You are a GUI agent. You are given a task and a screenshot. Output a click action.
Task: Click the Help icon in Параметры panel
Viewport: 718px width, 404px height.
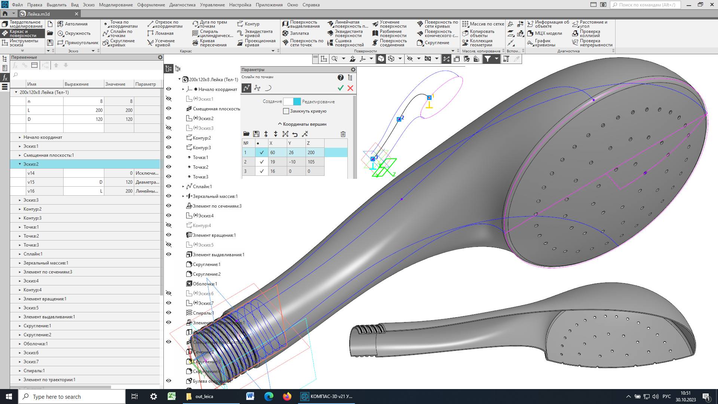(340, 77)
